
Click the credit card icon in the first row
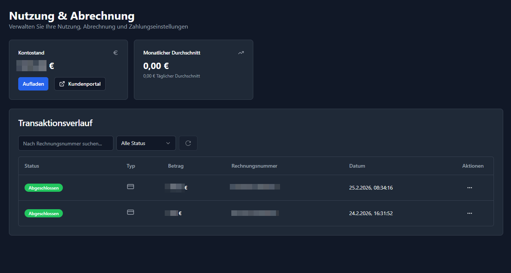131,187
